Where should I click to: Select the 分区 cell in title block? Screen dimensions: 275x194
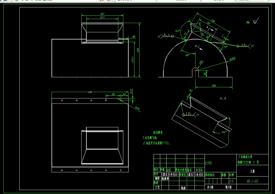(169, 170)
